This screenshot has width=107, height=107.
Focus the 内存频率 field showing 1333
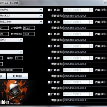(x=29, y=34)
